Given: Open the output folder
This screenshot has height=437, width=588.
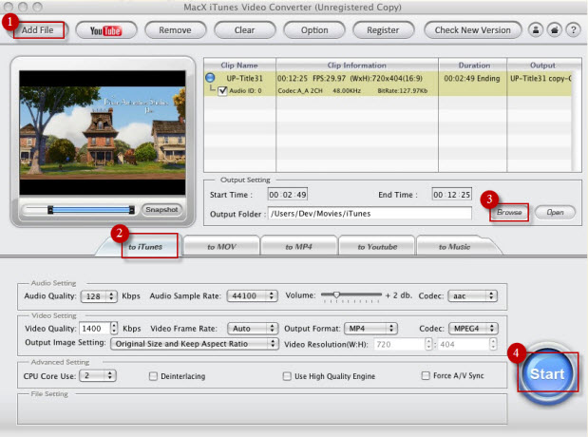Looking at the screenshot, I should tap(555, 212).
